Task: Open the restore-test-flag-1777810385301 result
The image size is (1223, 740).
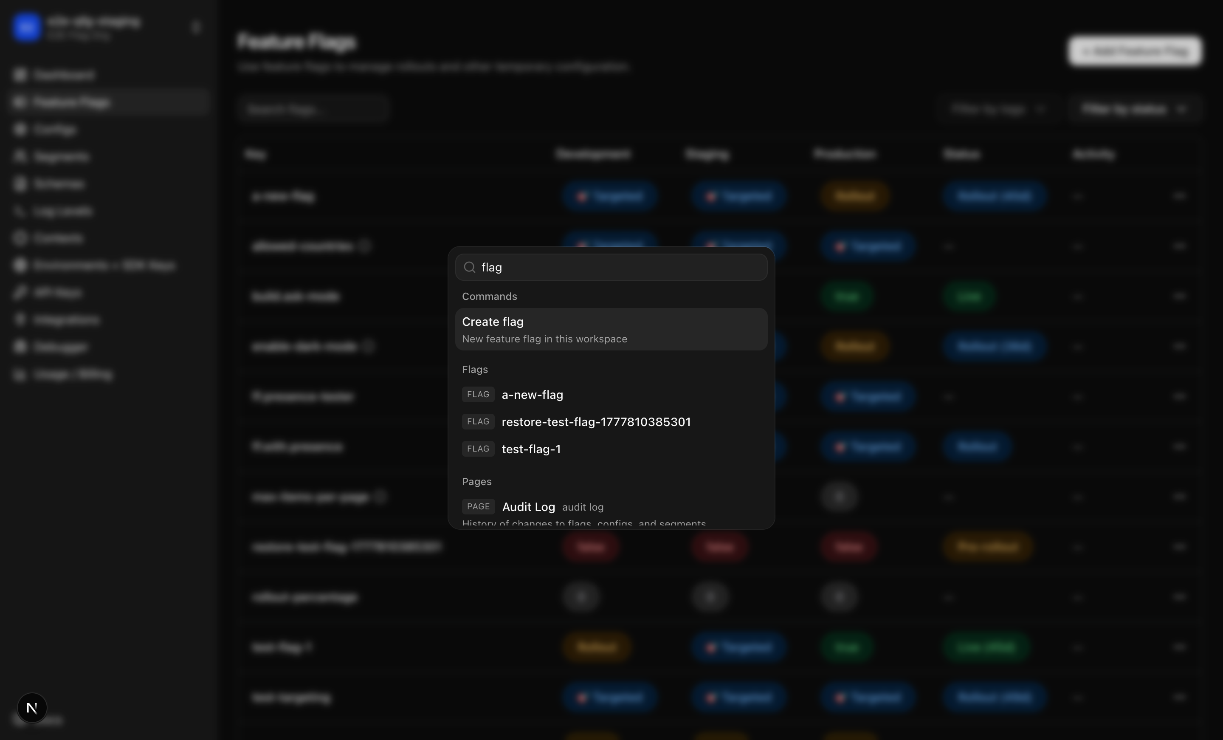Action: [x=611, y=422]
